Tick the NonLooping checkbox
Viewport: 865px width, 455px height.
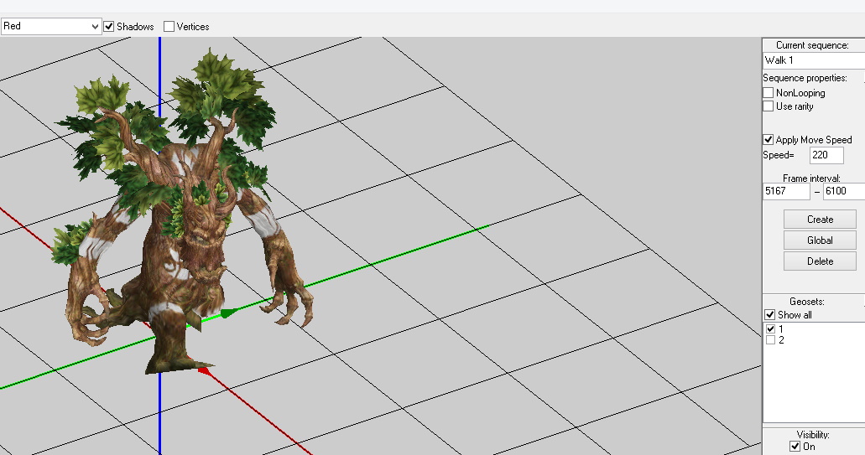pos(768,92)
